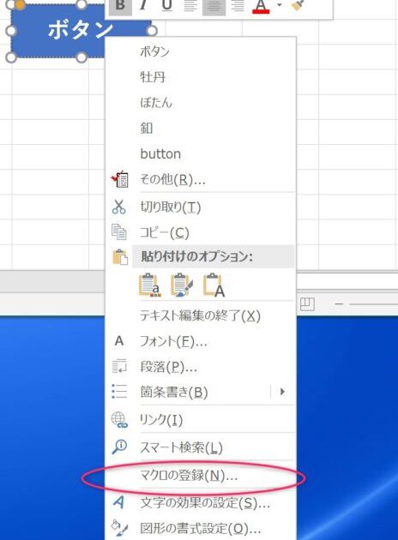The width and height of the screenshot is (398, 540).
Task: Pick the 'button' suggestion
Action: tap(160, 153)
